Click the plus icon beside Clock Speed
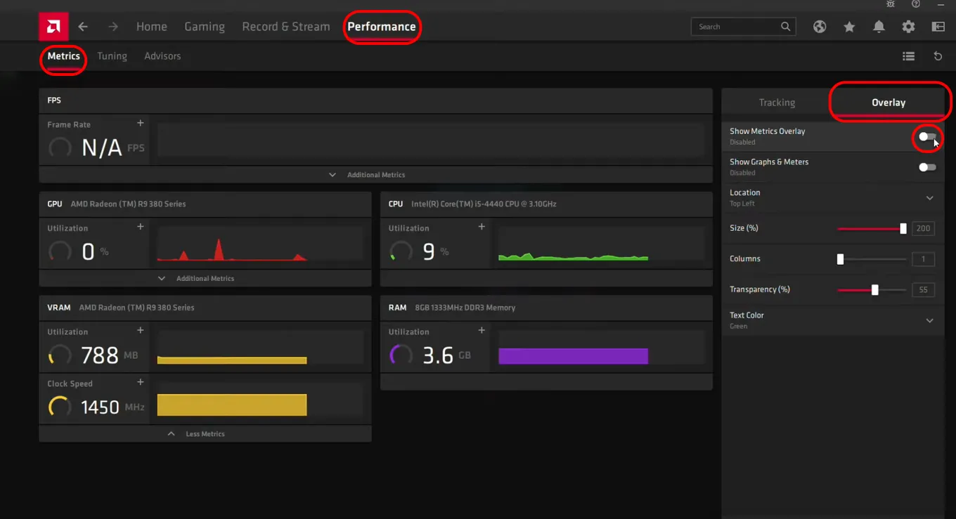Screen dimensions: 956x519 click(x=141, y=382)
